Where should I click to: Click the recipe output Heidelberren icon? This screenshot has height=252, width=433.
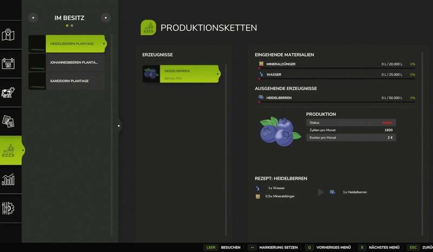click(x=332, y=192)
